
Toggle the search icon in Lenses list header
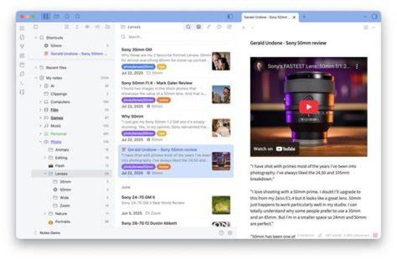point(189,27)
